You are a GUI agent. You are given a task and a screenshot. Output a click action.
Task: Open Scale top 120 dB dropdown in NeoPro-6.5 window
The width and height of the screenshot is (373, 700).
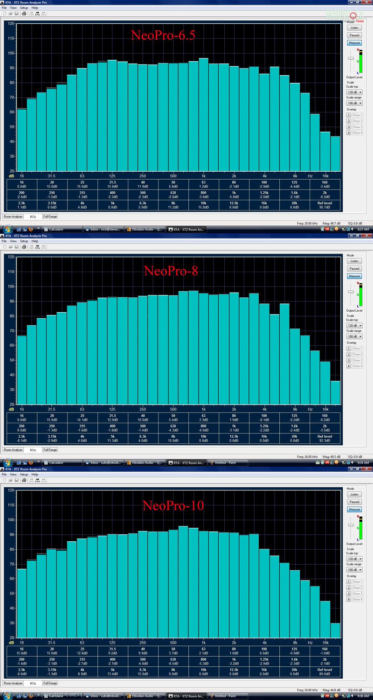[x=354, y=92]
